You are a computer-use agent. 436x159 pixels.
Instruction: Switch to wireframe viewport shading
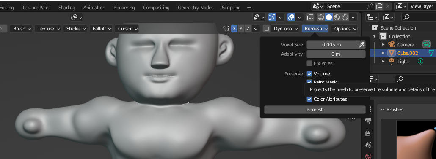click(x=321, y=17)
